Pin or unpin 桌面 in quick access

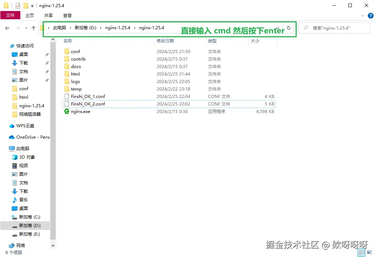coord(46,54)
